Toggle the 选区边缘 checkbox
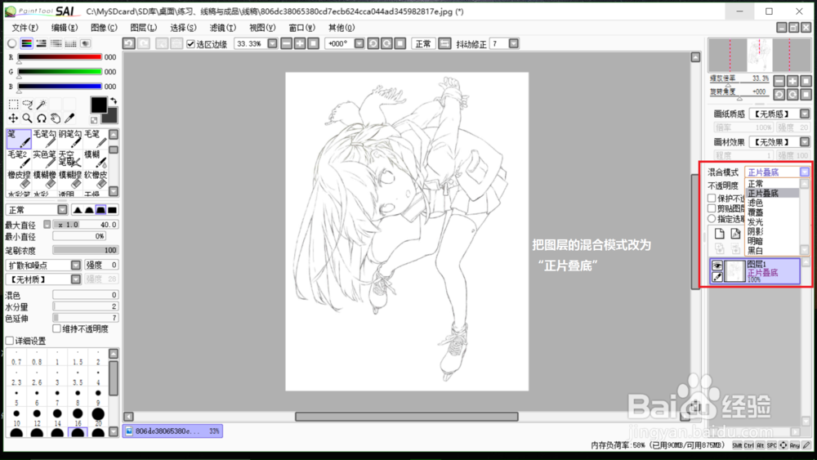817x460 pixels. click(x=190, y=44)
